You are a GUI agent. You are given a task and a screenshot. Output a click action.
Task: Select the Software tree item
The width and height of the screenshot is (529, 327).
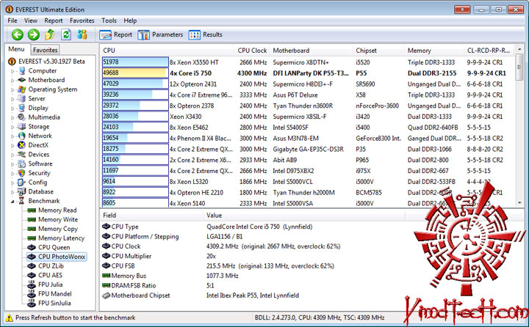tap(40, 163)
